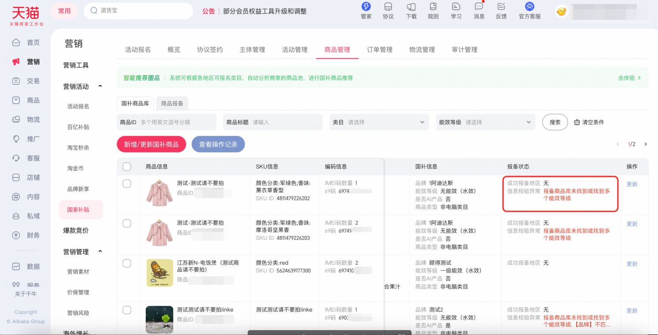Viewport: 658px width, 335px height.
Task: Collapse the 营销活动 sidebar section
Action: [x=100, y=86]
